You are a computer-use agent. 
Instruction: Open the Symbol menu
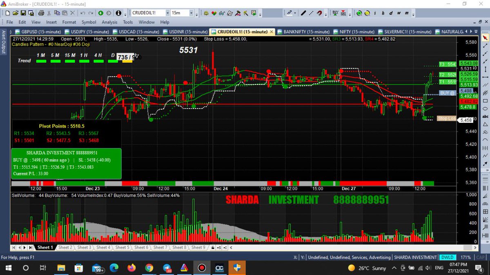pos(89,22)
